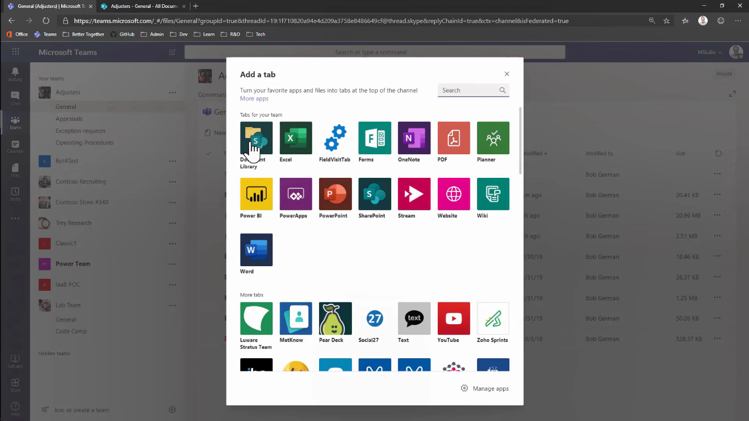Close the Add a tab dialog
Viewport: 749px width, 421px height.
tap(507, 74)
